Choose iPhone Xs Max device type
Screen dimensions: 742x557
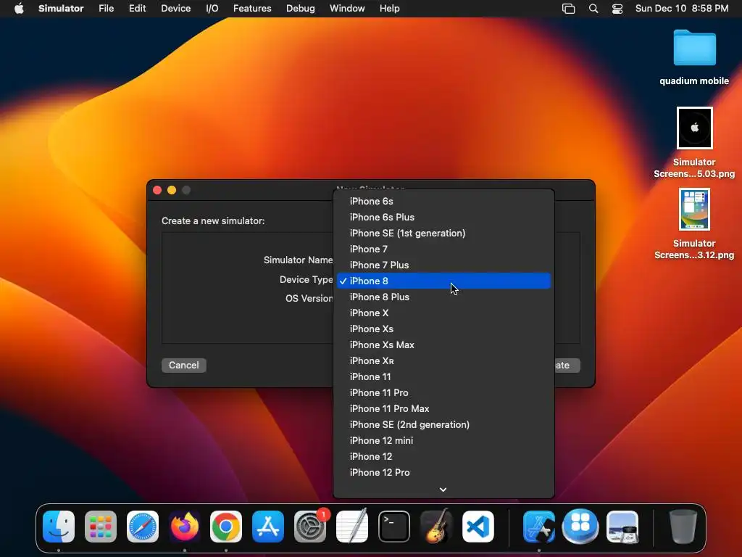[x=443, y=344]
